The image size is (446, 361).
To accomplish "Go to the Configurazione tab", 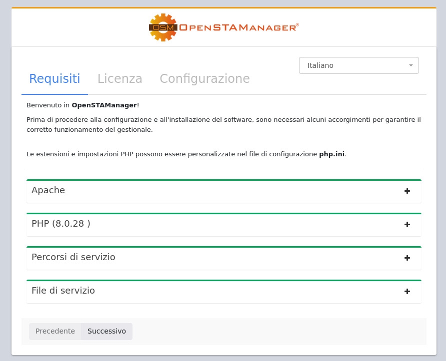I will pyautogui.click(x=204, y=79).
